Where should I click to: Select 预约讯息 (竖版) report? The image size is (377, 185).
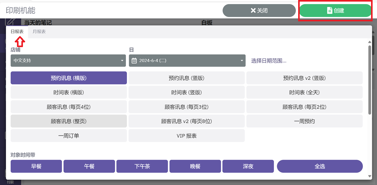coord(187,78)
